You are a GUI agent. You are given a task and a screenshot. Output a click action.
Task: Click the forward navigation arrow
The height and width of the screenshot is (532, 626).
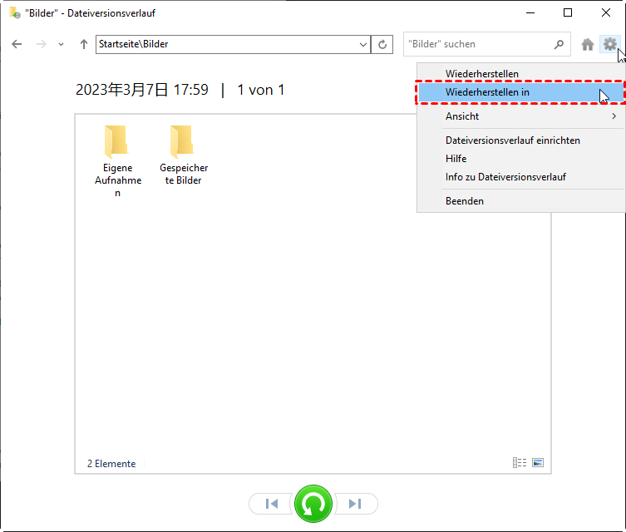click(41, 44)
